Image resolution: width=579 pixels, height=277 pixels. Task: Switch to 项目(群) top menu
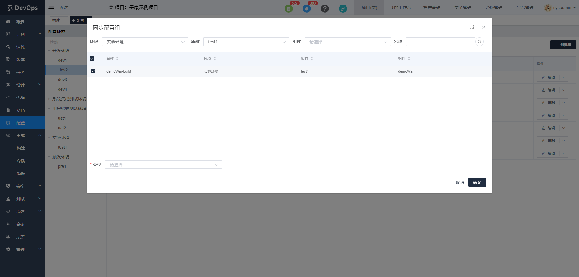coord(369,8)
